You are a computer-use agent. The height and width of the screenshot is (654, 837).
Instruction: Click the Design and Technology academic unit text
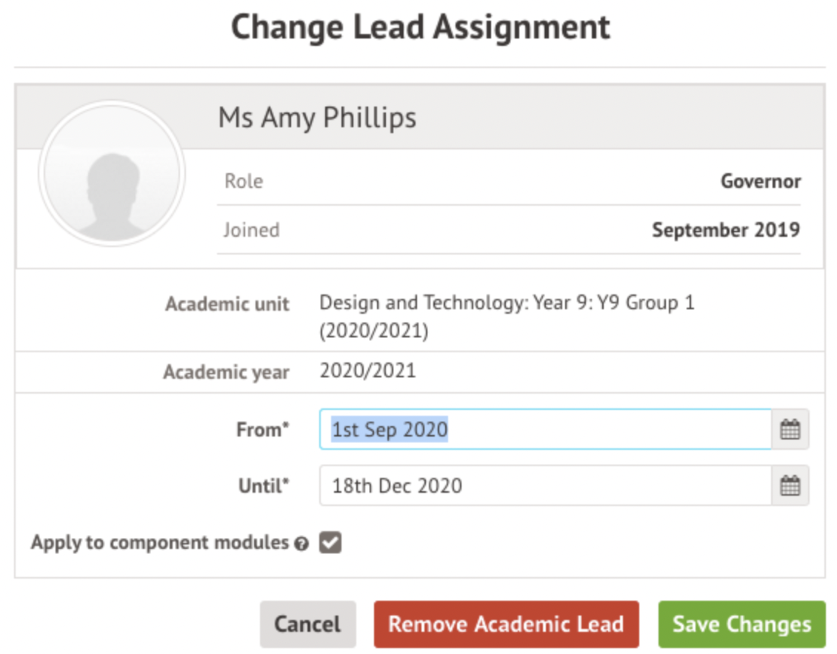pyautogui.click(x=507, y=316)
